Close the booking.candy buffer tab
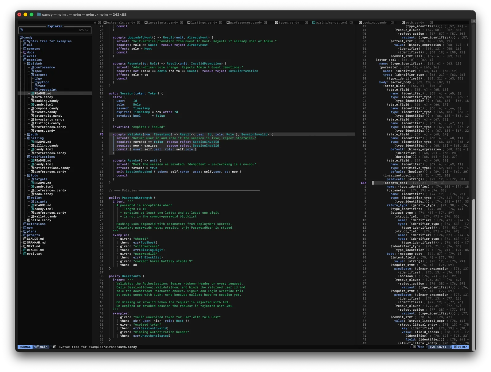The width and height of the screenshot is (491, 372). [x=392, y=22]
